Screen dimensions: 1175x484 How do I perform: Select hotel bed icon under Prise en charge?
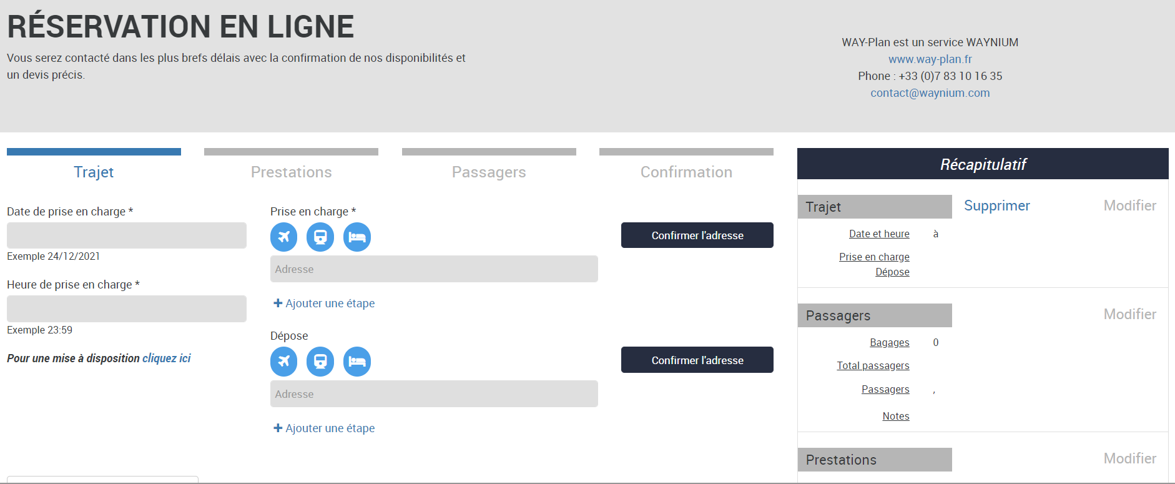click(357, 237)
